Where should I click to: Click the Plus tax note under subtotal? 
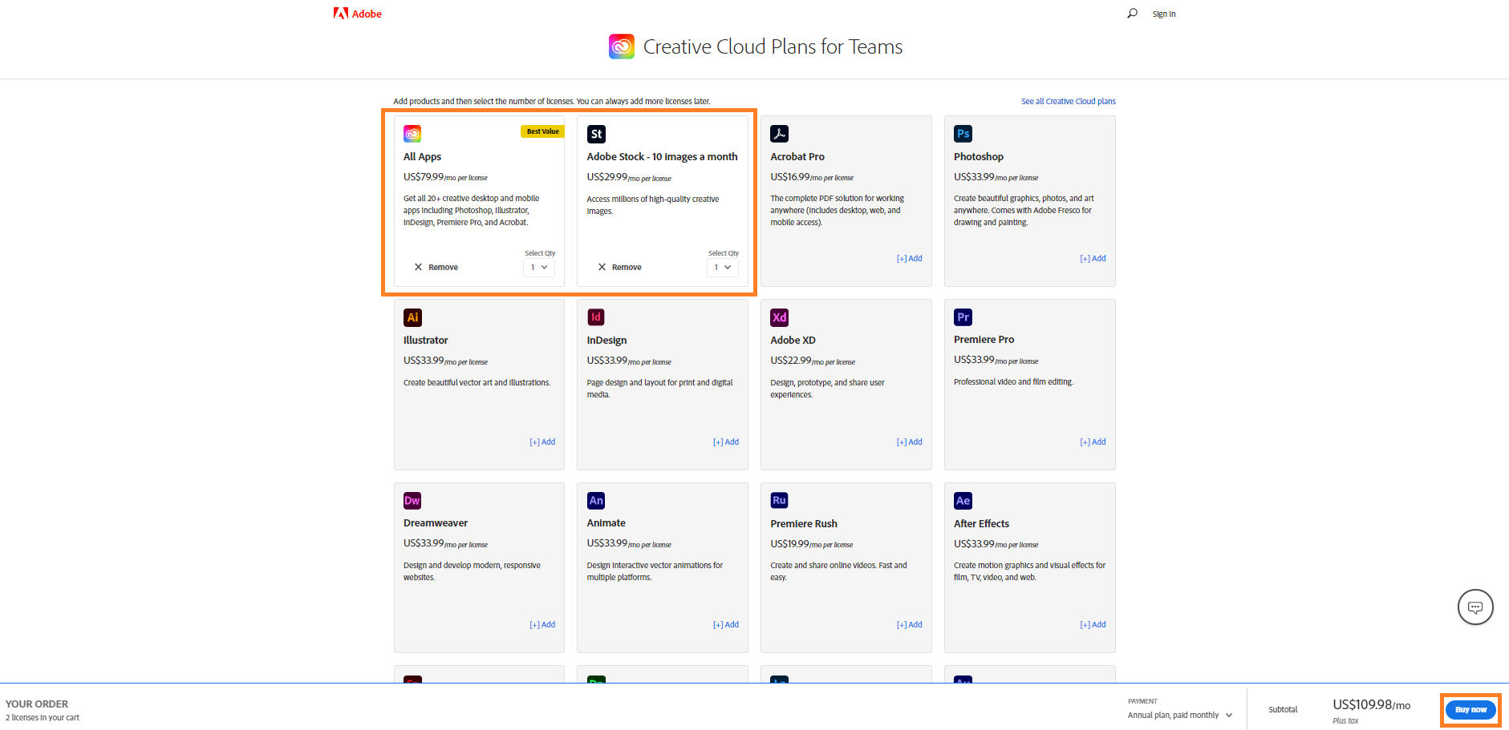tap(1345, 721)
